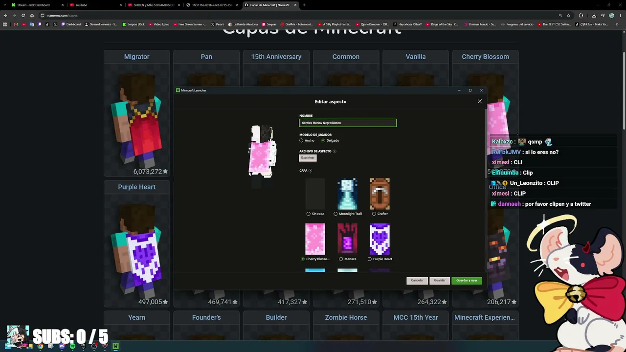626x352 pixels.
Task: Open the Founder's cape heading
Action: pos(206,318)
